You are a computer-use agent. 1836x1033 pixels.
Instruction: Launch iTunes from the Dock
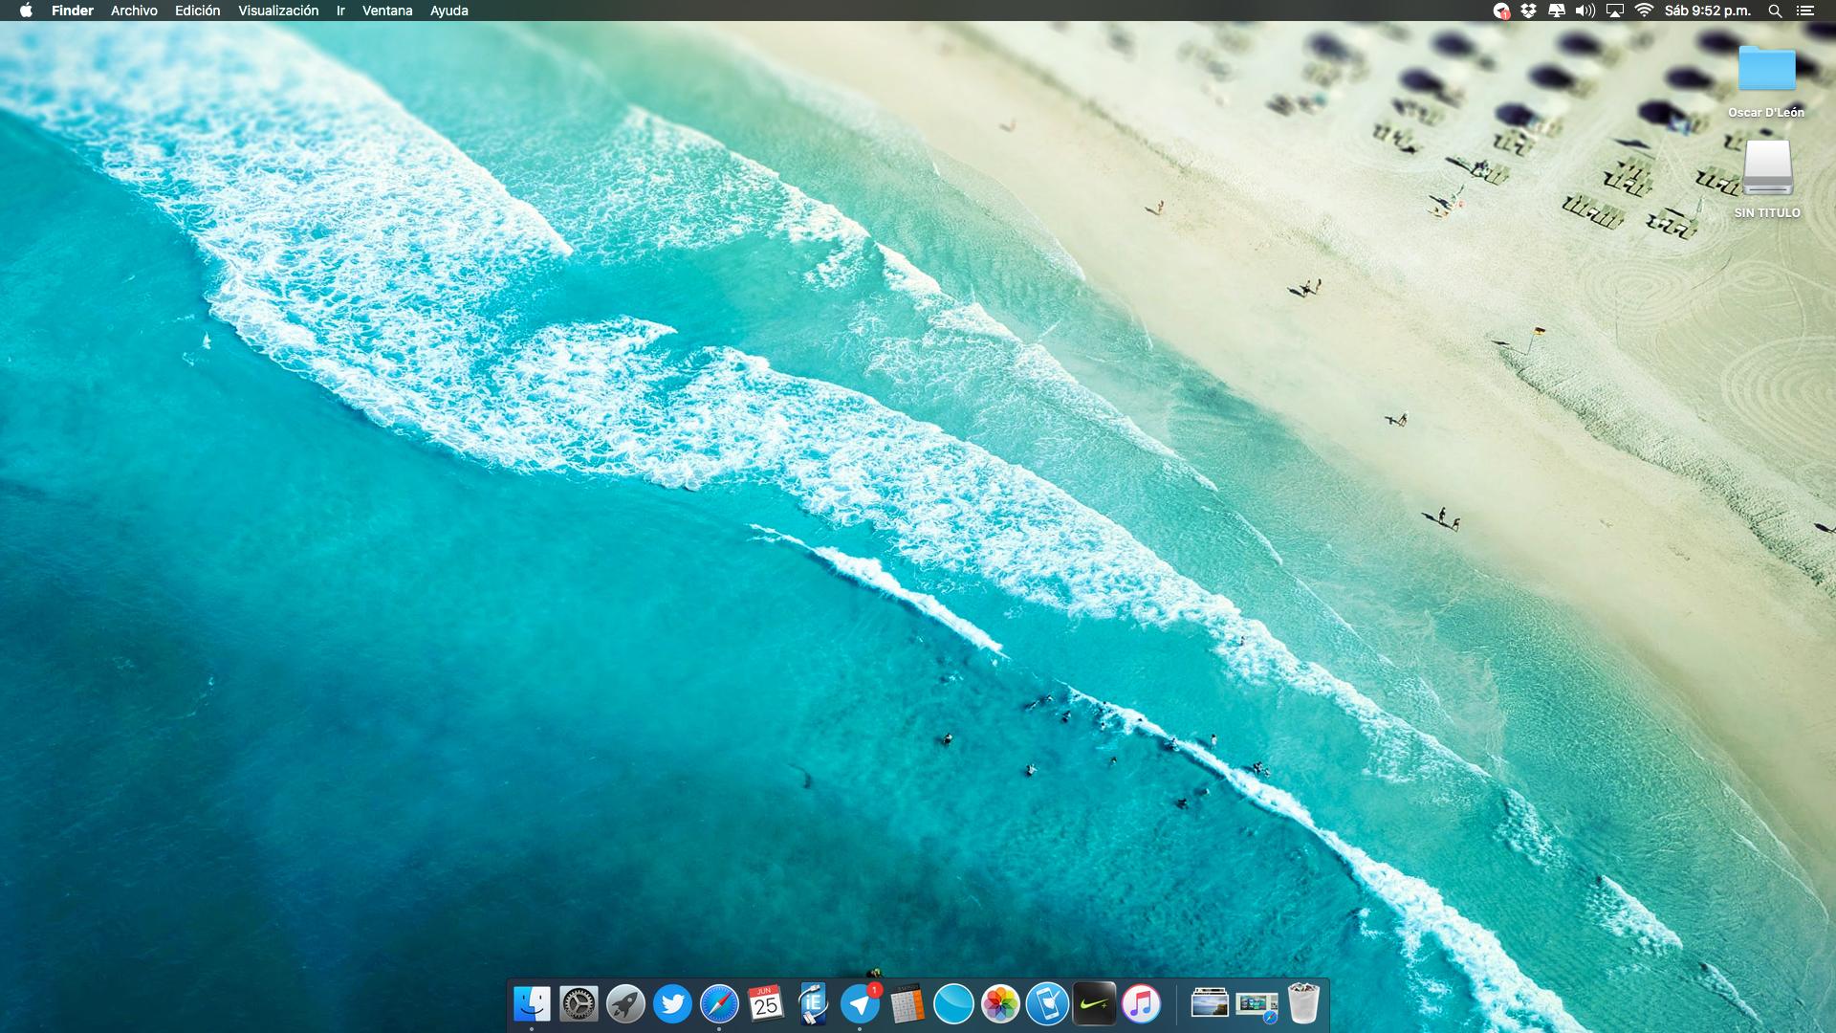1141,1004
